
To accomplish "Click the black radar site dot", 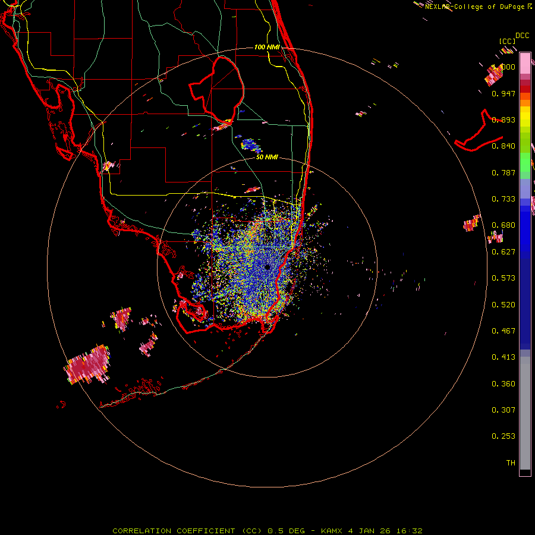I will [x=267, y=267].
